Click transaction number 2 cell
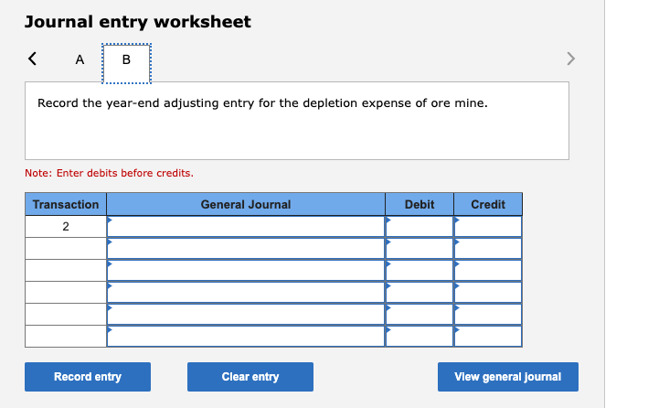 click(66, 226)
